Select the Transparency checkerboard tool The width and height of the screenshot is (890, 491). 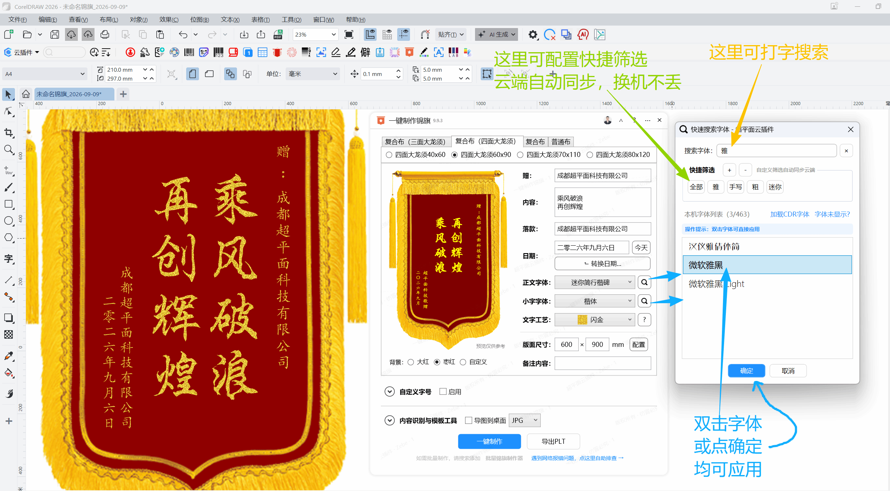[9, 334]
